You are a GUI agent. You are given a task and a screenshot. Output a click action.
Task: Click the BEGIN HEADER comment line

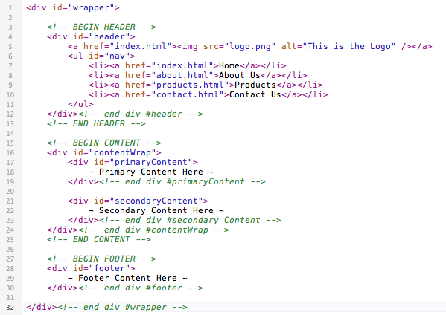click(x=101, y=27)
